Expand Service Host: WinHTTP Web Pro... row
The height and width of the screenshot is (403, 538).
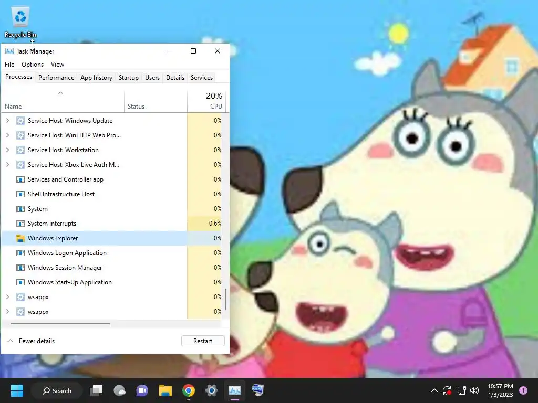tap(7, 135)
